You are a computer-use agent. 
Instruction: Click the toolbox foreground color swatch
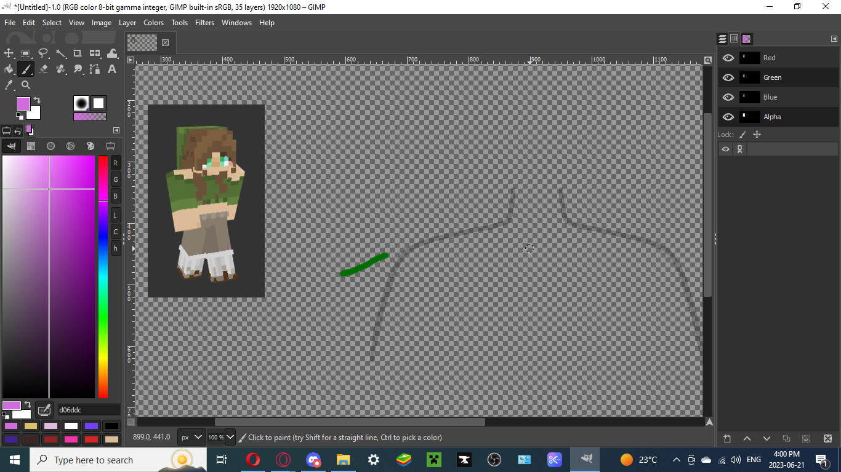click(x=23, y=103)
